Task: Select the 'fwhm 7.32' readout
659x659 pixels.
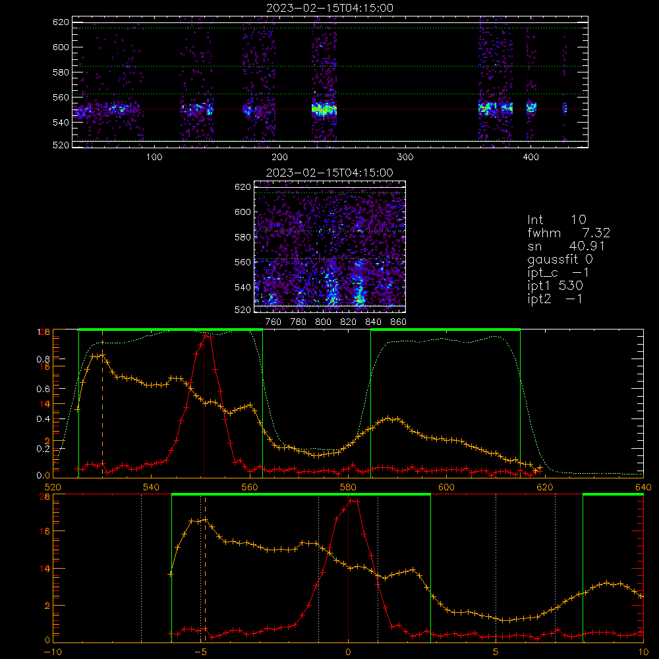Action: (569, 233)
